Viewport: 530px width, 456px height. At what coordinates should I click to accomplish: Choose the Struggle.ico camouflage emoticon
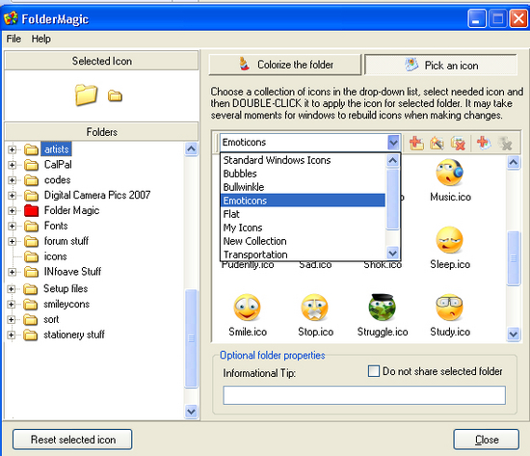(383, 315)
